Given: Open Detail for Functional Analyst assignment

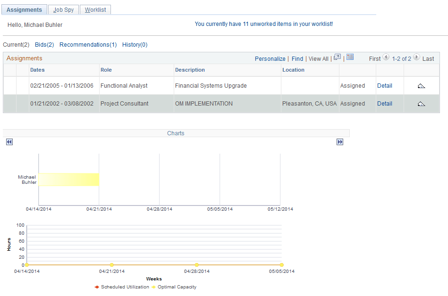Looking at the screenshot, I should coord(385,86).
